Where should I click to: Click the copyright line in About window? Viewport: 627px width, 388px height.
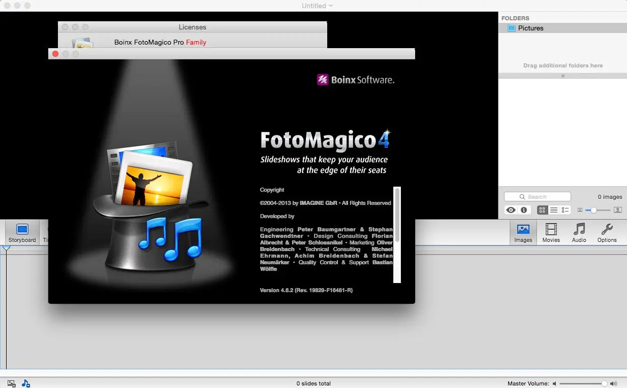(x=325, y=203)
